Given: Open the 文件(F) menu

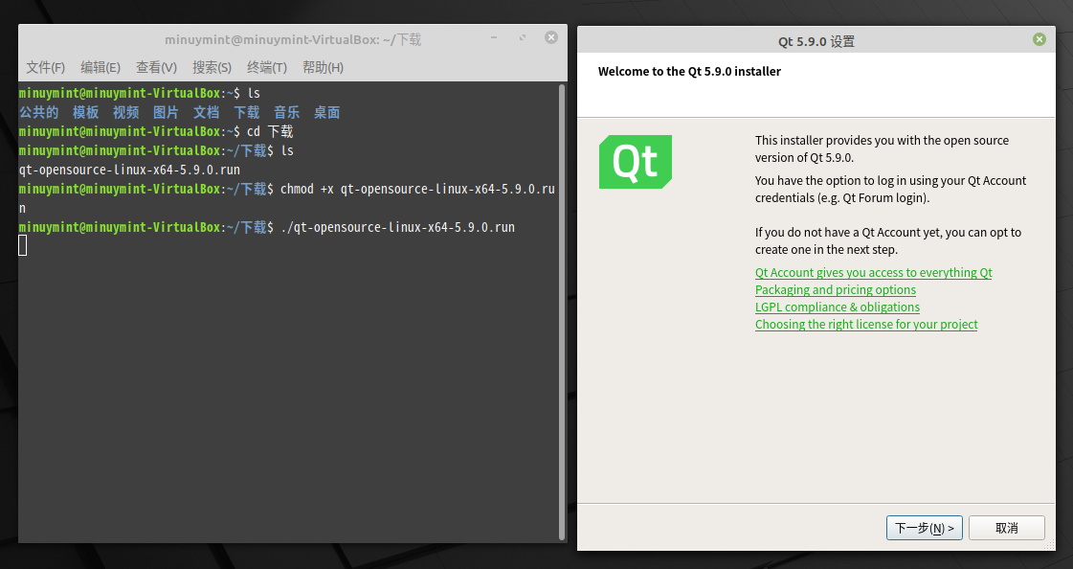Looking at the screenshot, I should click(45, 67).
